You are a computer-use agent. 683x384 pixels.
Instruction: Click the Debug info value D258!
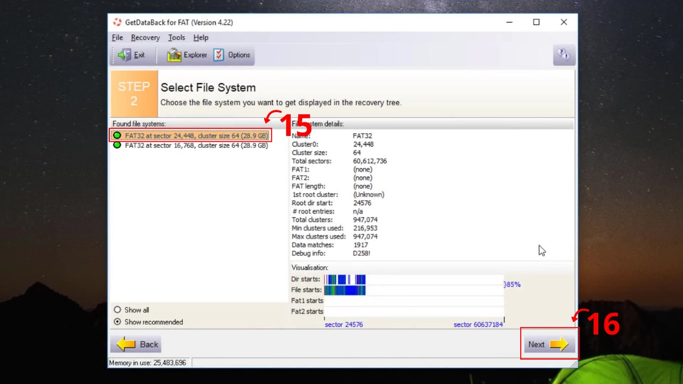pos(362,253)
